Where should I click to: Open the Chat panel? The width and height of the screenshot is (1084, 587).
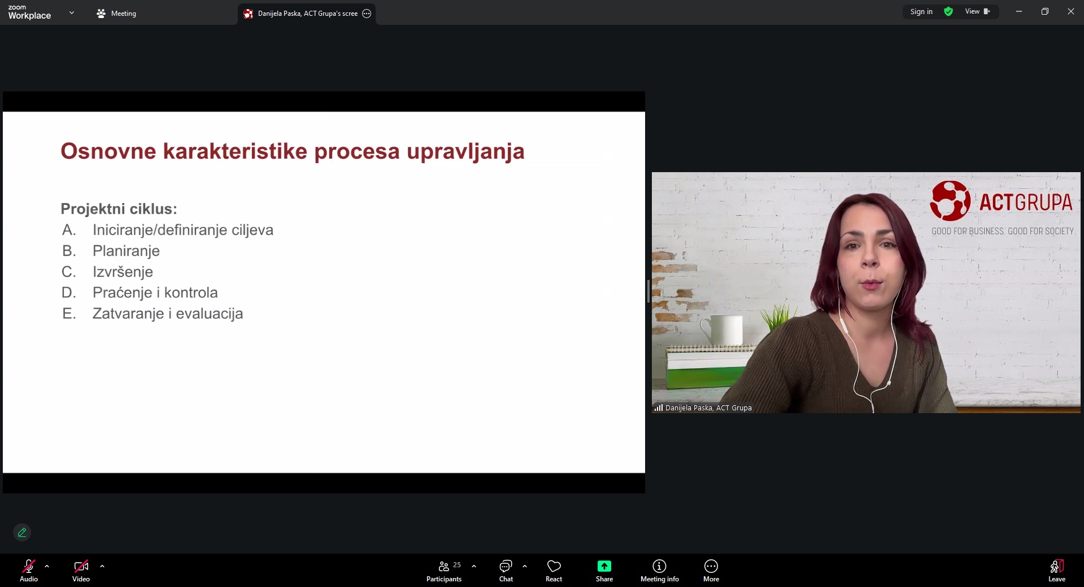(x=506, y=570)
